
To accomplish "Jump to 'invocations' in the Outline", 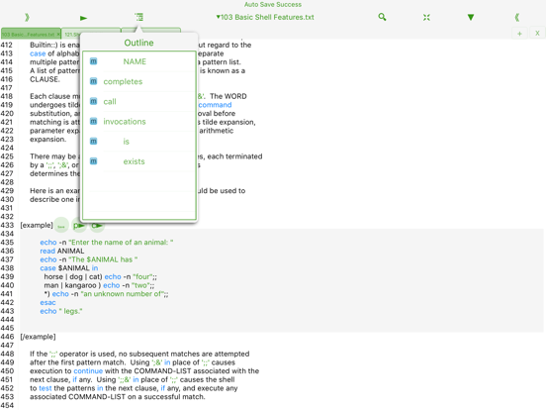I will [x=139, y=122].
